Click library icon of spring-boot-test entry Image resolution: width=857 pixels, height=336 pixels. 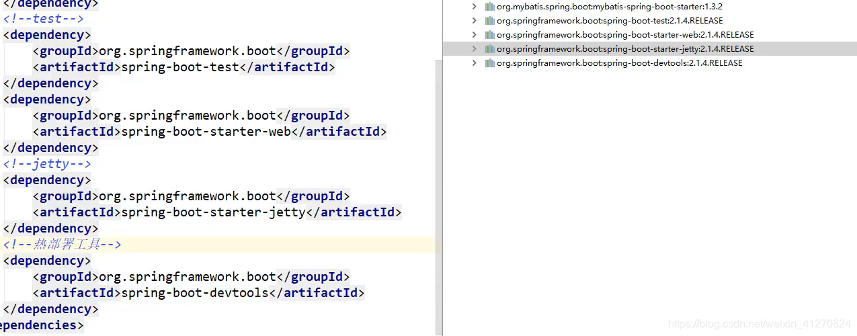pos(489,21)
